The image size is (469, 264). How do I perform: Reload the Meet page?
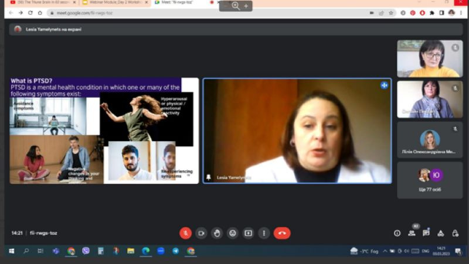[30, 13]
